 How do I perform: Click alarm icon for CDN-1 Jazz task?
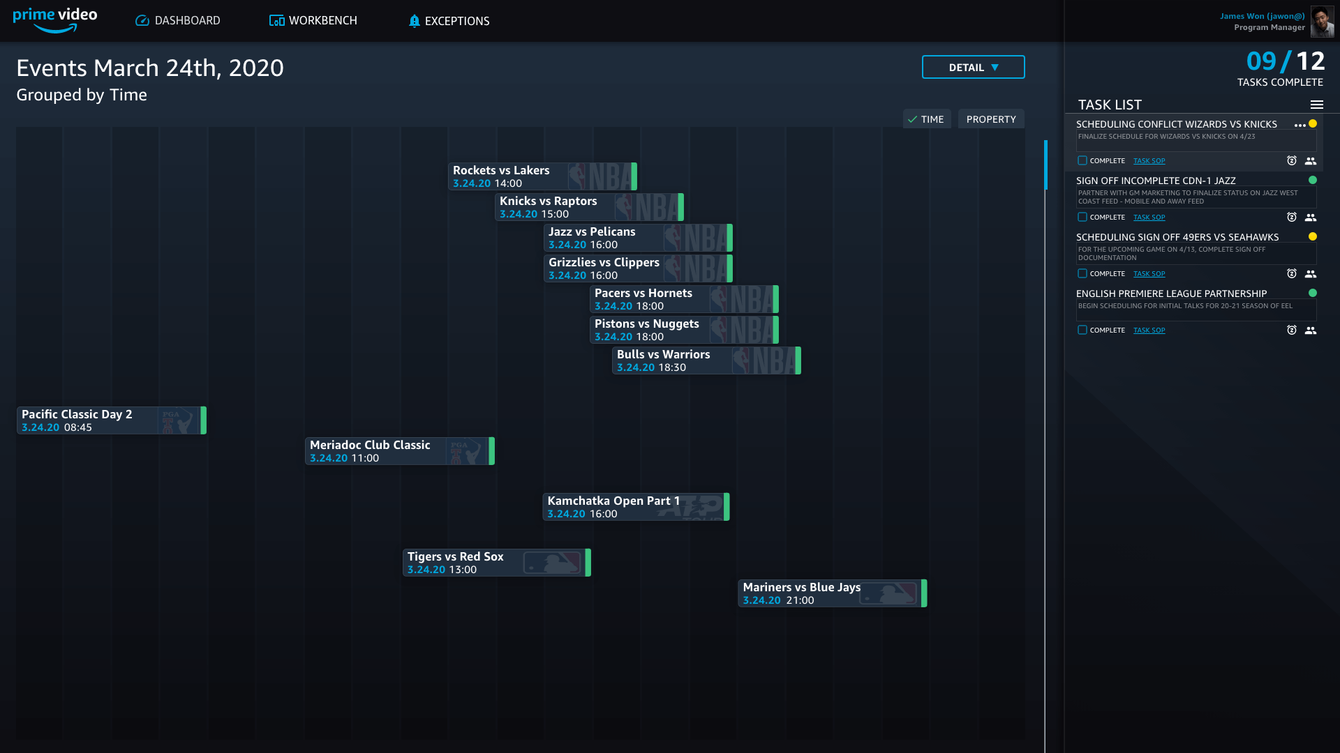pyautogui.click(x=1291, y=218)
